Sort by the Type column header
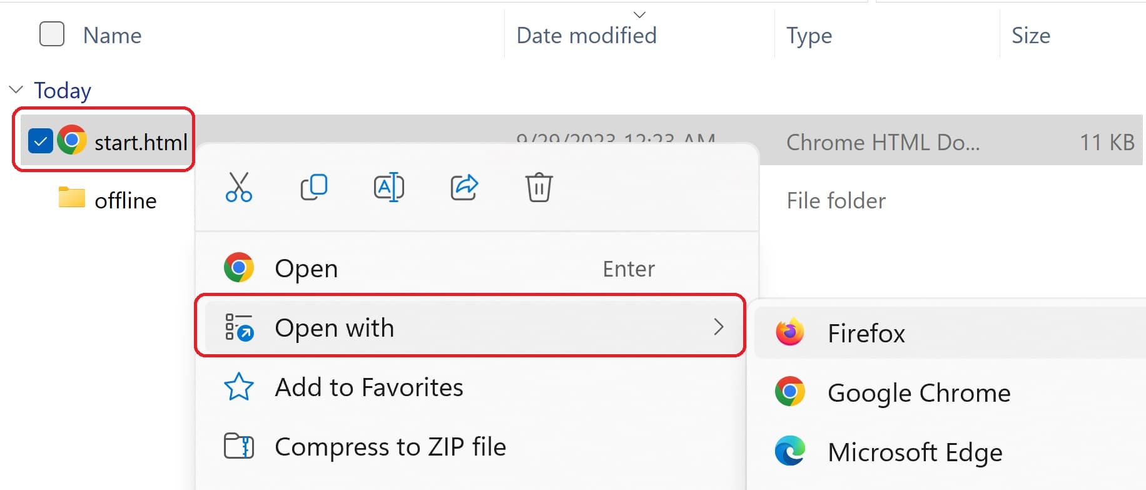This screenshot has height=490, width=1146. pos(809,36)
